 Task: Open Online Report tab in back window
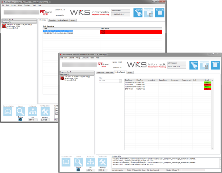point(63,20)
